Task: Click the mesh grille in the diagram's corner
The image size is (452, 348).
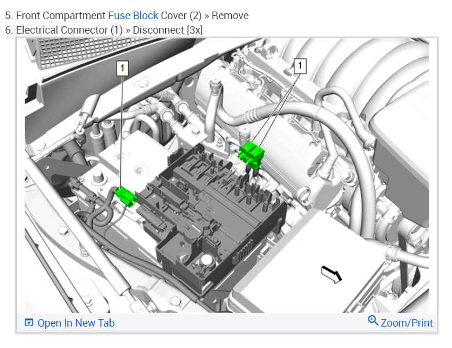Action: pyautogui.click(x=89, y=52)
